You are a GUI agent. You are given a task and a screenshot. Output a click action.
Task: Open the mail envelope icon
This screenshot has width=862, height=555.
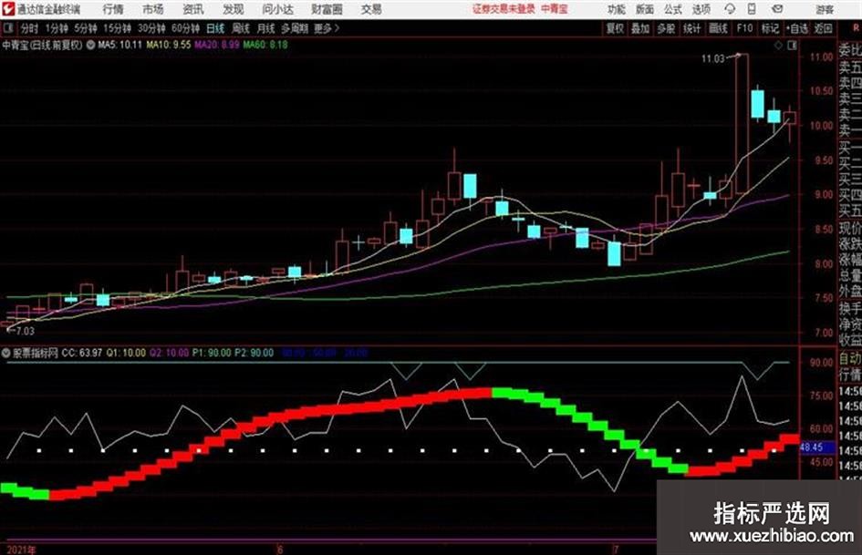pos(777,9)
